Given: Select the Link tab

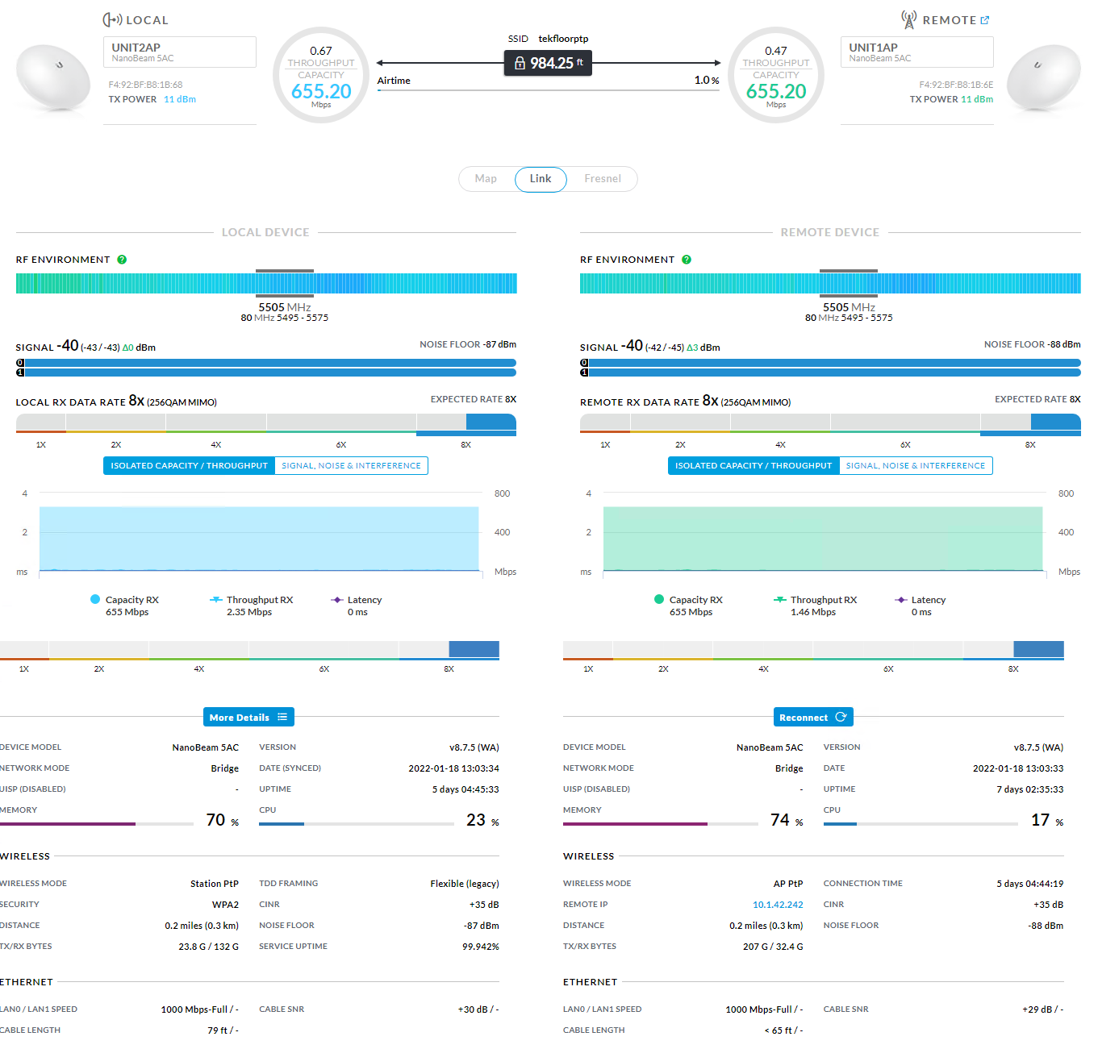Looking at the screenshot, I should [x=541, y=178].
